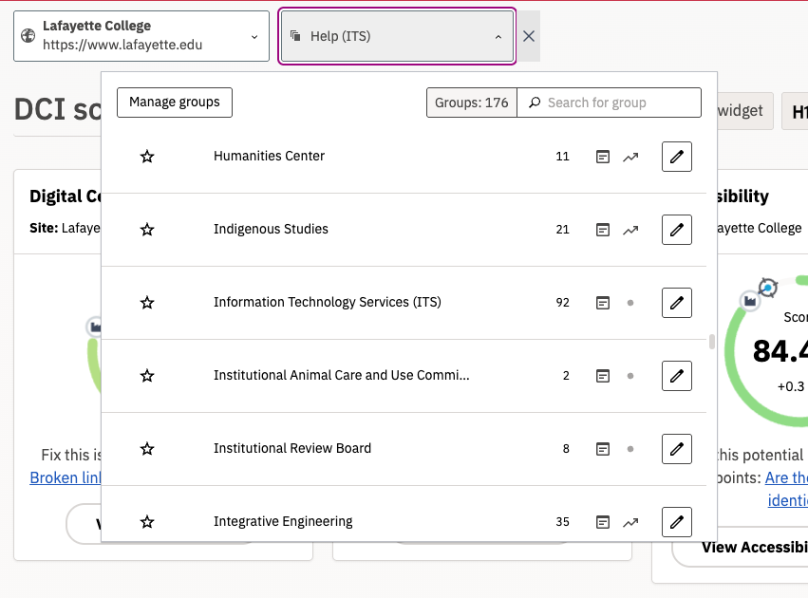The width and height of the screenshot is (808, 598).
Task: Edit Institutional Animal Care group pencil
Action: click(677, 376)
